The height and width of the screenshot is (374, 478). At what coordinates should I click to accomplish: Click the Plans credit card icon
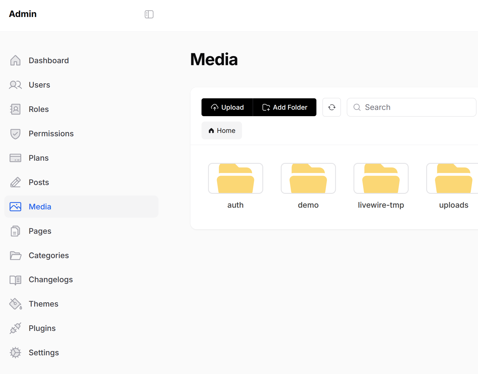click(x=15, y=158)
